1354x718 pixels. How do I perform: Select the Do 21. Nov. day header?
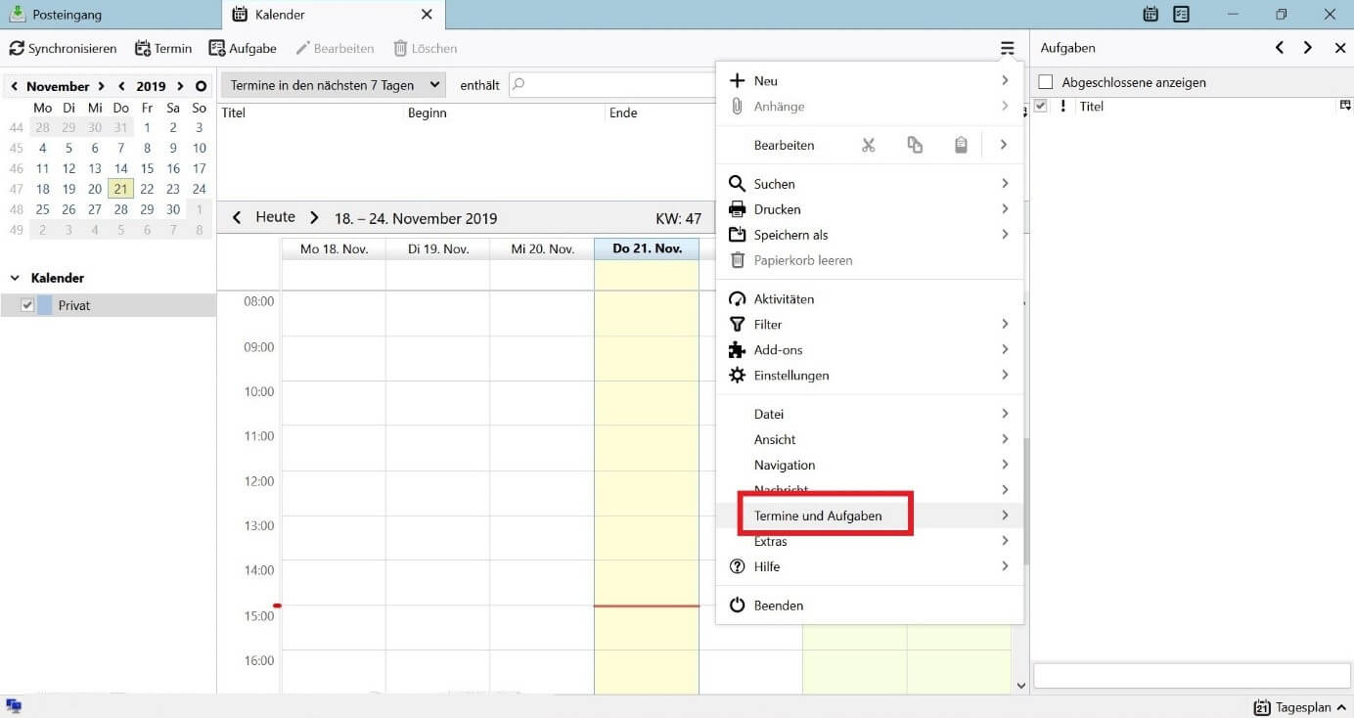[x=647, y=248]
